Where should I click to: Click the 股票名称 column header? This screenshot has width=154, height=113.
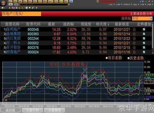(12, 24)
